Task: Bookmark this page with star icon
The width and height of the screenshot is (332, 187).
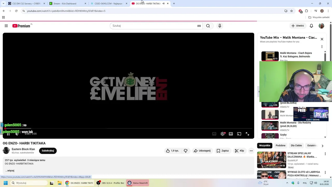Action: [292, 11]
